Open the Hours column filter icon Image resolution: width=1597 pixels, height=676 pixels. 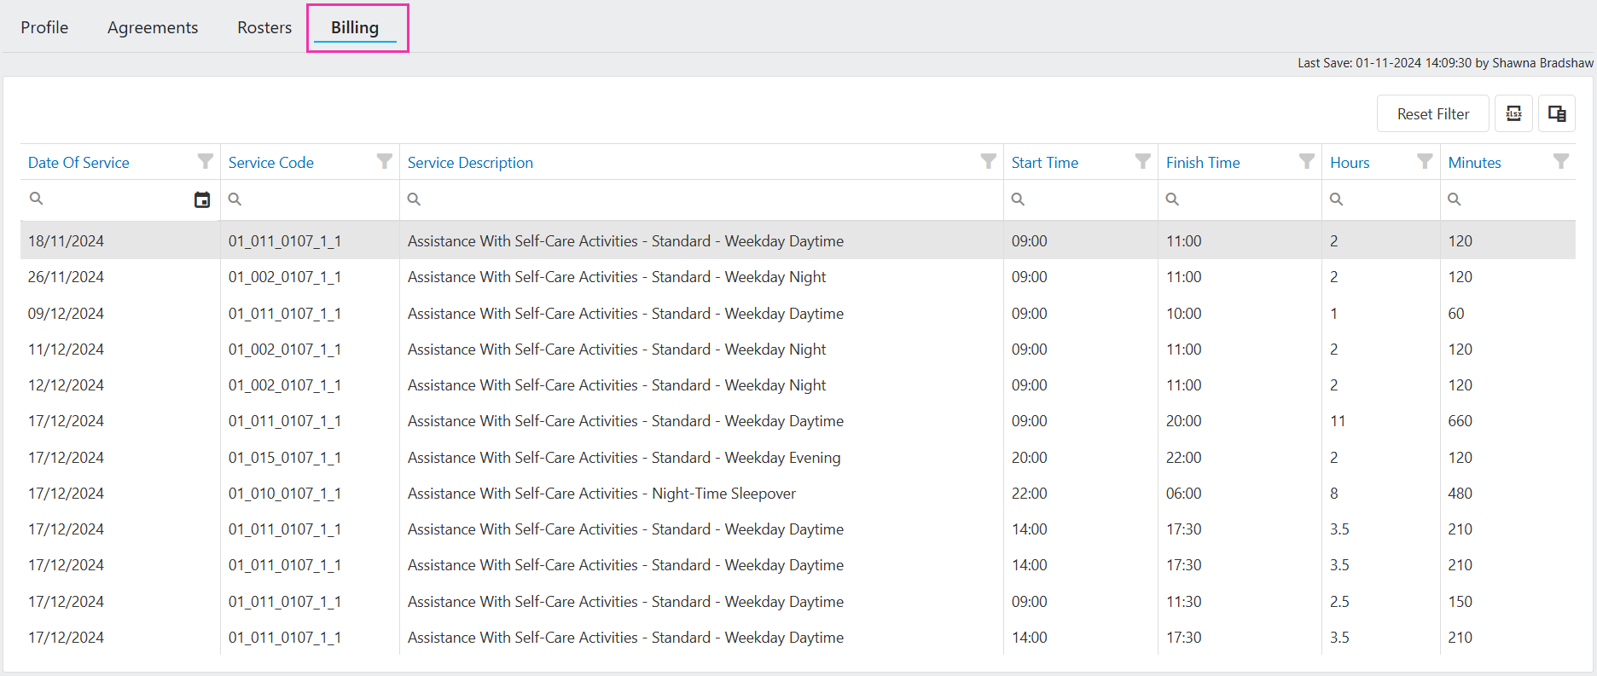(x=1425, y=161)
